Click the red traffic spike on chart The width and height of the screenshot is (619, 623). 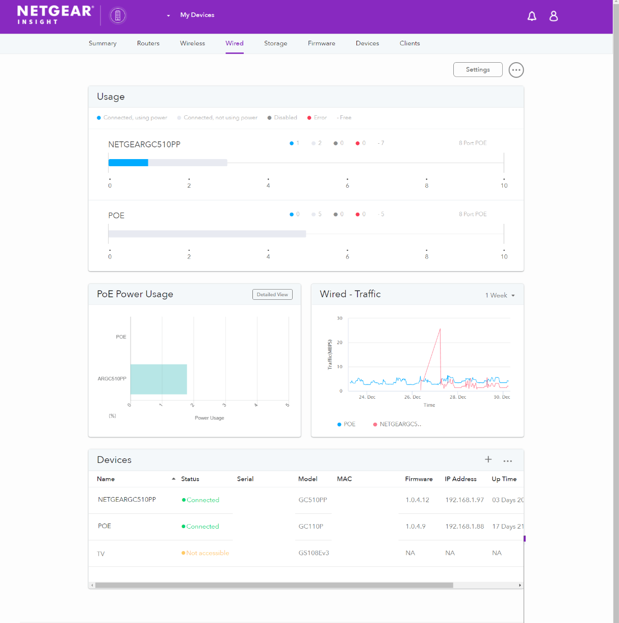point(440,330)
